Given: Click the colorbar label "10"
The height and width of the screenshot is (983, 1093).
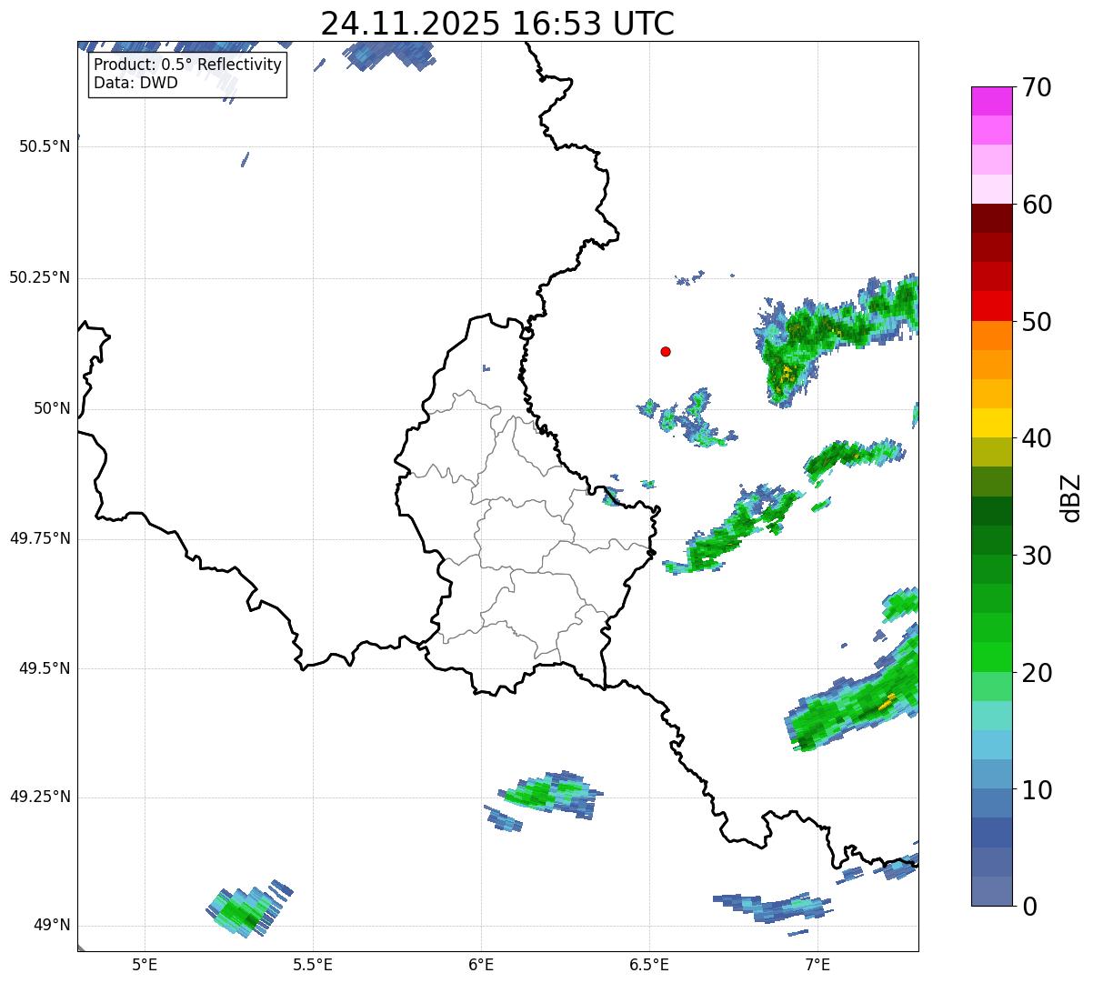Looking at the screenshot, I should [1037, 790].
